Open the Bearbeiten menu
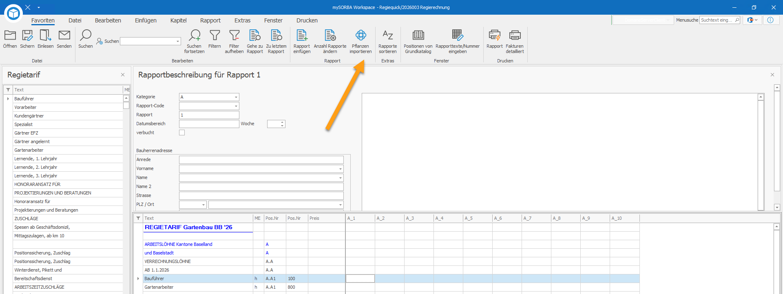 (x=108, y=20)
